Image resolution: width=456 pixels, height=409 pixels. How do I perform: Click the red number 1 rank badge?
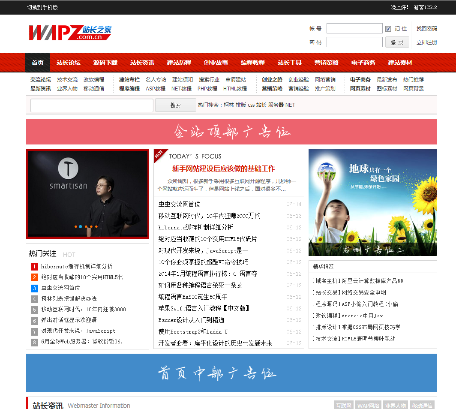point(34,267)
